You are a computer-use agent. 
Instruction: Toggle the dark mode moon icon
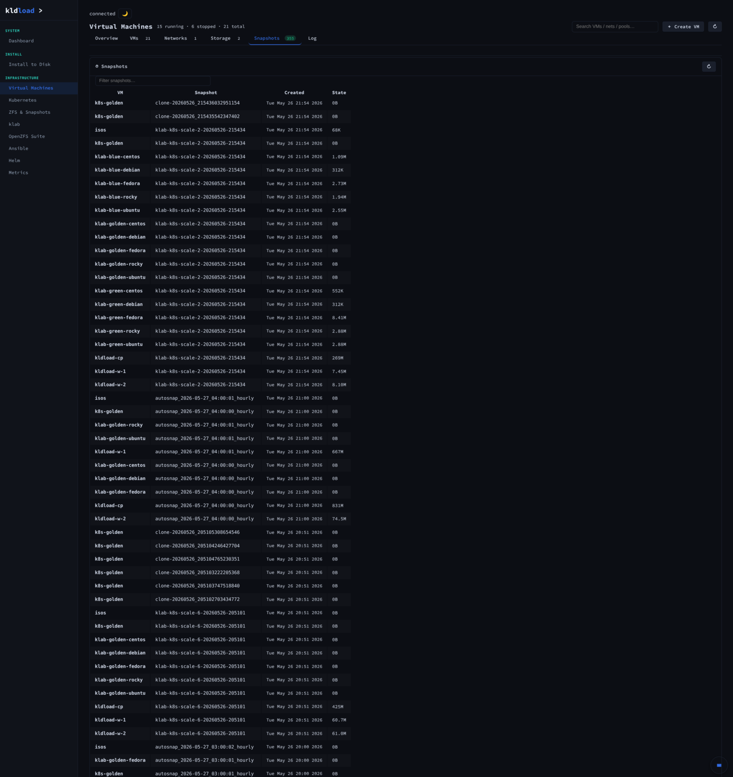(x=125, y=14)
